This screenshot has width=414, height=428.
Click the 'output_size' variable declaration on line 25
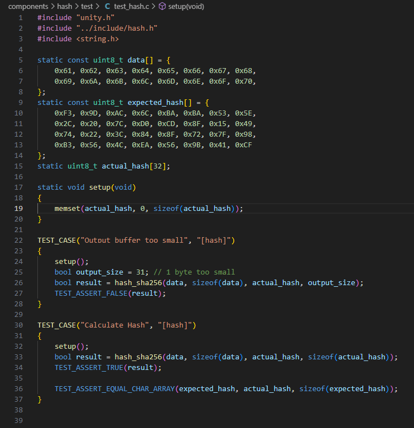pyautogui.click(x=99, y=272)
